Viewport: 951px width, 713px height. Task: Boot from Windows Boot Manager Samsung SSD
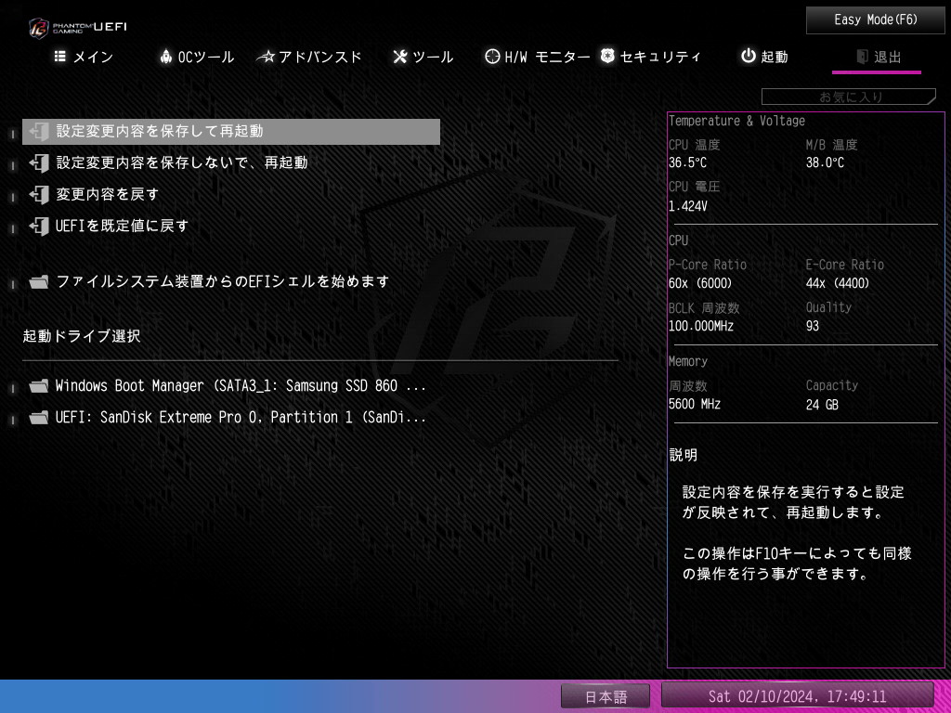(231, 386)
